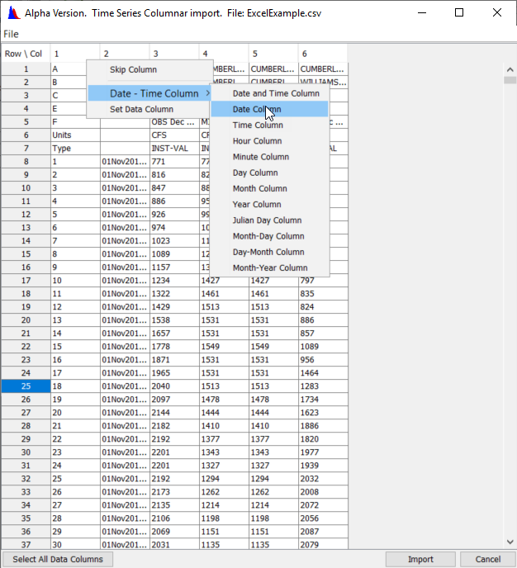Maximize the import window
This screenshot has height=568, width=517.
459,13
